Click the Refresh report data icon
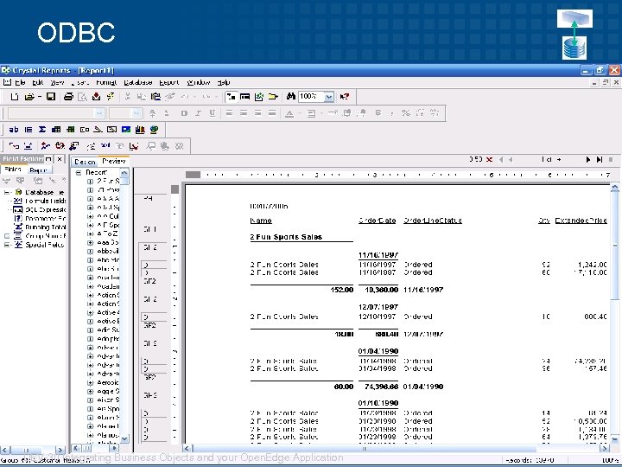This screenshot has width=622, height=467. tap(111, 97)
